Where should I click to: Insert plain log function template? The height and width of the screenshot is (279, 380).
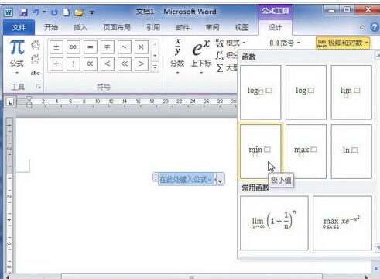306,92
